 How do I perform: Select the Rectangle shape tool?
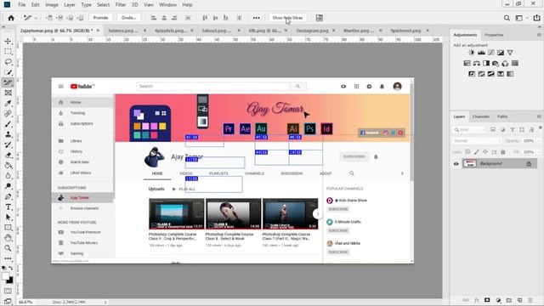(8, 228)
